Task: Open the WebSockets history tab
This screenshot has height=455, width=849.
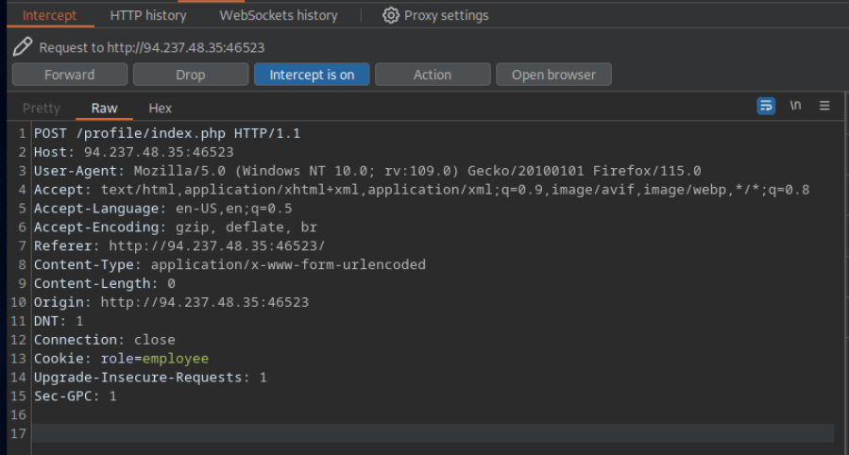Action: pyautogui.click(x=278, y=15)
